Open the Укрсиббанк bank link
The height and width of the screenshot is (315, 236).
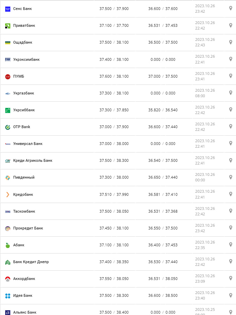click(x=24, y=110)
